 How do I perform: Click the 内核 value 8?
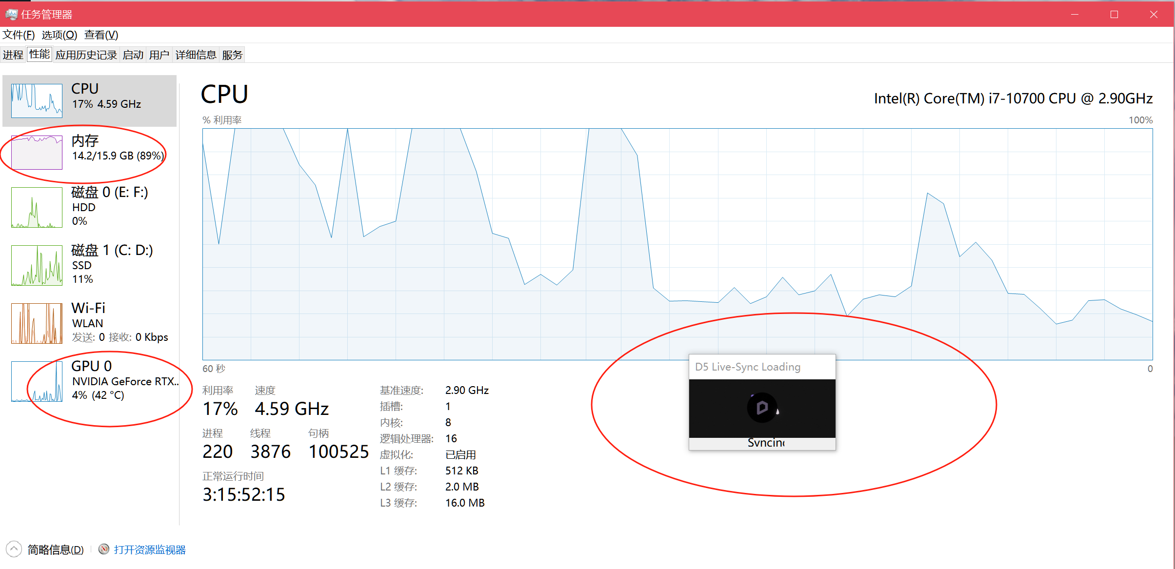(x=448, y=422)
